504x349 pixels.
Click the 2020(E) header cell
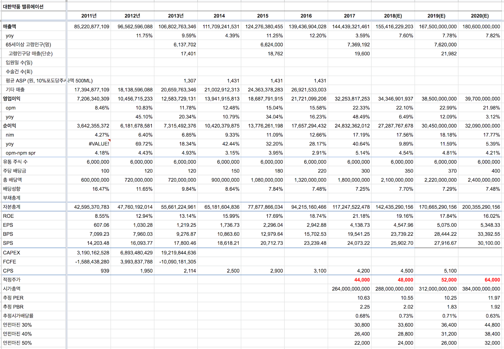tap(480, 16)
